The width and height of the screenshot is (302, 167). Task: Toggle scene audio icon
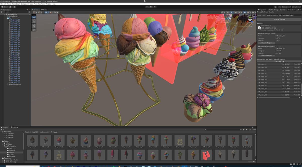pyautogui.click(x=236, y=12)
